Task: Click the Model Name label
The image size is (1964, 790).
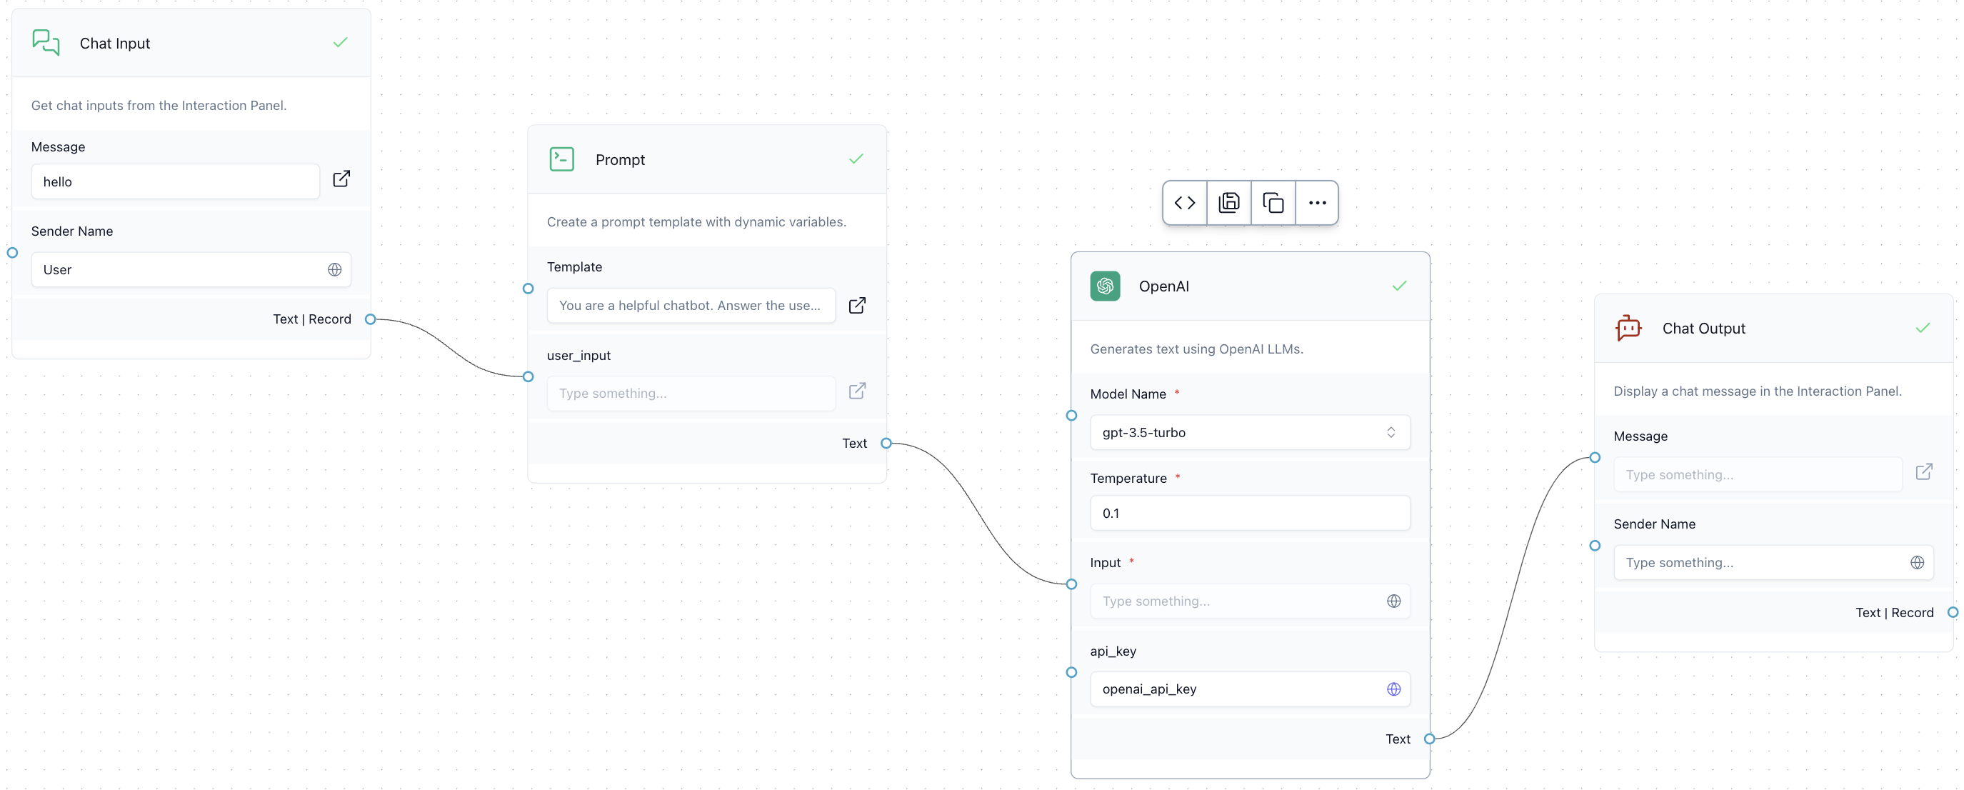Action: 1128,394
